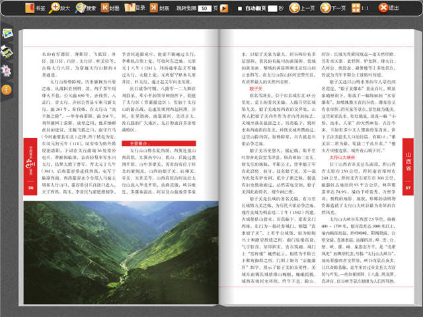Click the zoom in (放大) magnifier
423x317 pixels.
click(x=59, y=8)
